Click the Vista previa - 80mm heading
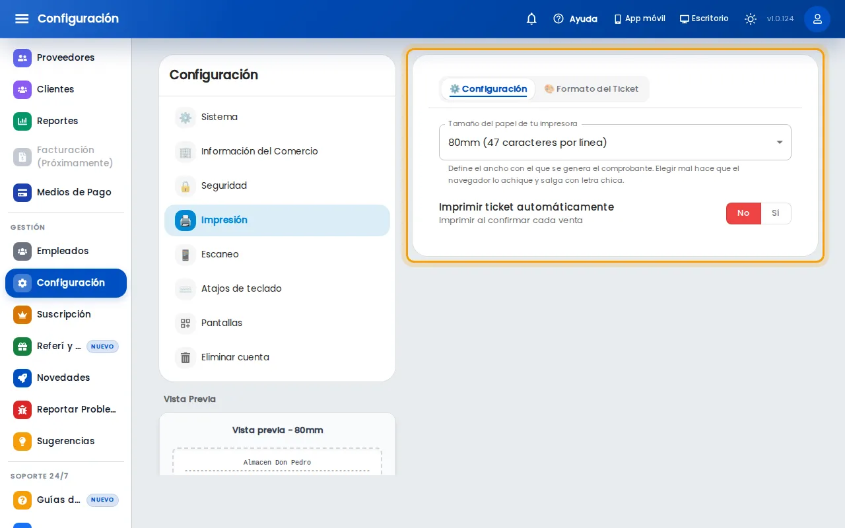The image size is (845, 528). tap(277, 430)
